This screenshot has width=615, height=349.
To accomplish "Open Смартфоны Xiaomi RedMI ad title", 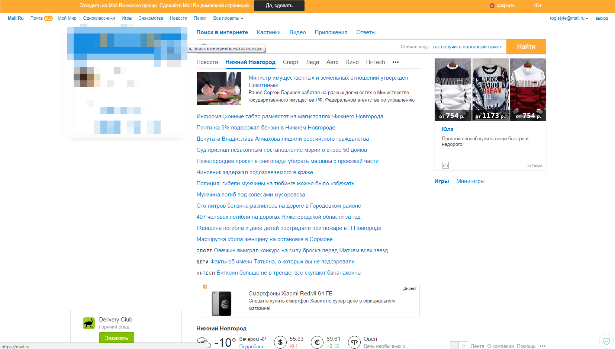I will [x=290, y=294].
